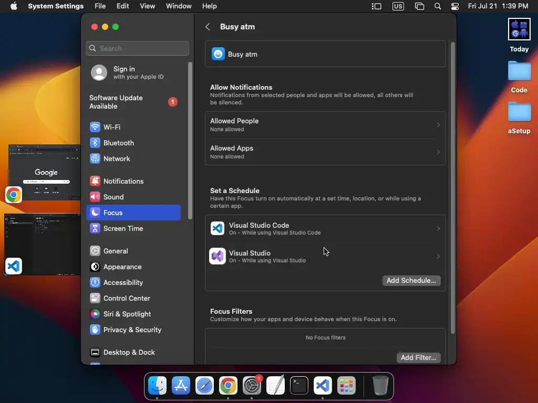The width and height of the screenshot is (538, 403).
Task: Open the Help menu
Action: click(209, 6)
